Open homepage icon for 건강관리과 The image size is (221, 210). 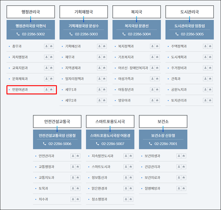tap(184, 167)
